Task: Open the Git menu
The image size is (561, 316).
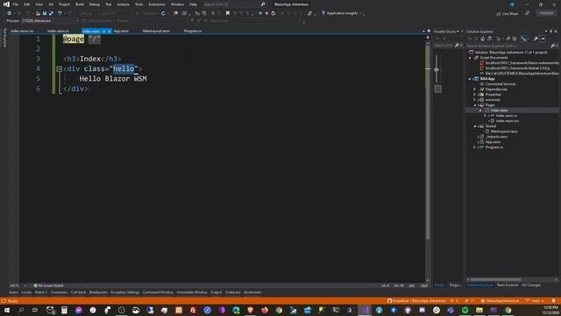Action: click(51, 4)
